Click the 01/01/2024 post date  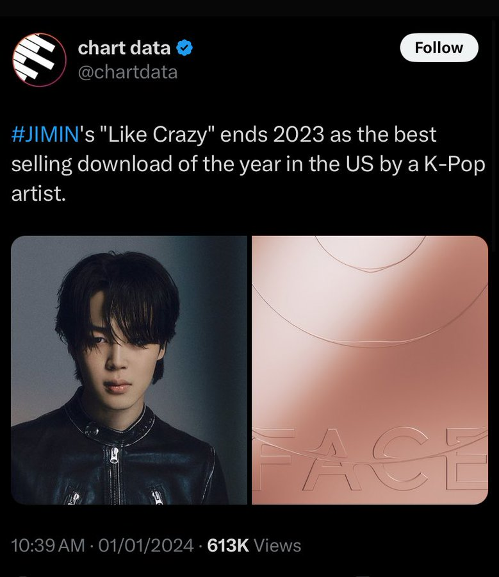[x=146, y=546]
